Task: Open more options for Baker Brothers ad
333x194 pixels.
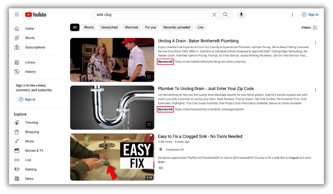Action: coord(315,43)
